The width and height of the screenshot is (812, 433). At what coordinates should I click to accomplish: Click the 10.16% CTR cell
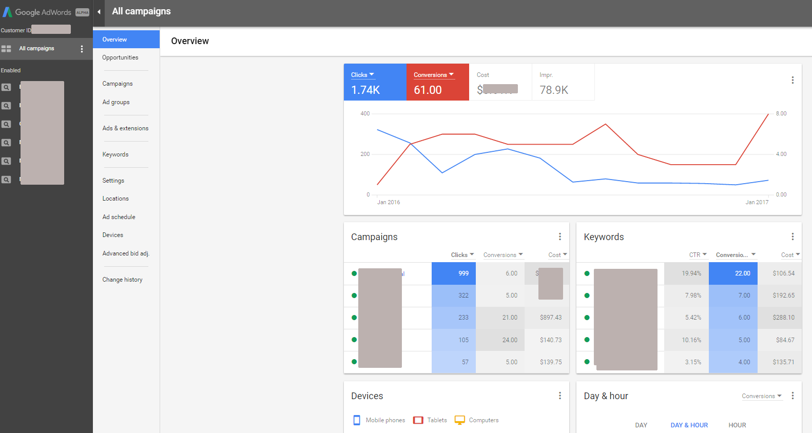(686, 340)
